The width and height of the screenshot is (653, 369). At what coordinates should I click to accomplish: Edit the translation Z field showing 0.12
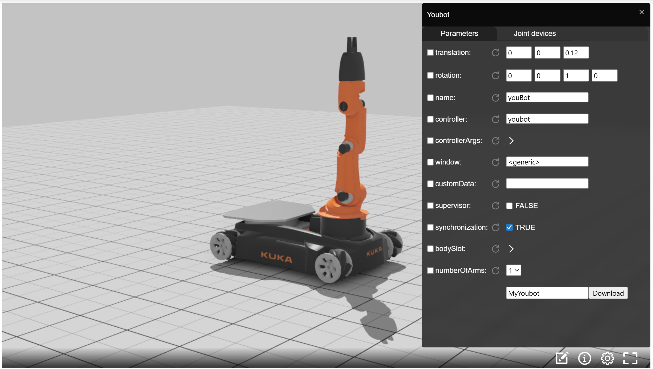[576, 53]
